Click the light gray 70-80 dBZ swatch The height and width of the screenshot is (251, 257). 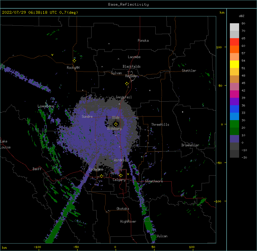click(x=234, y=27)
